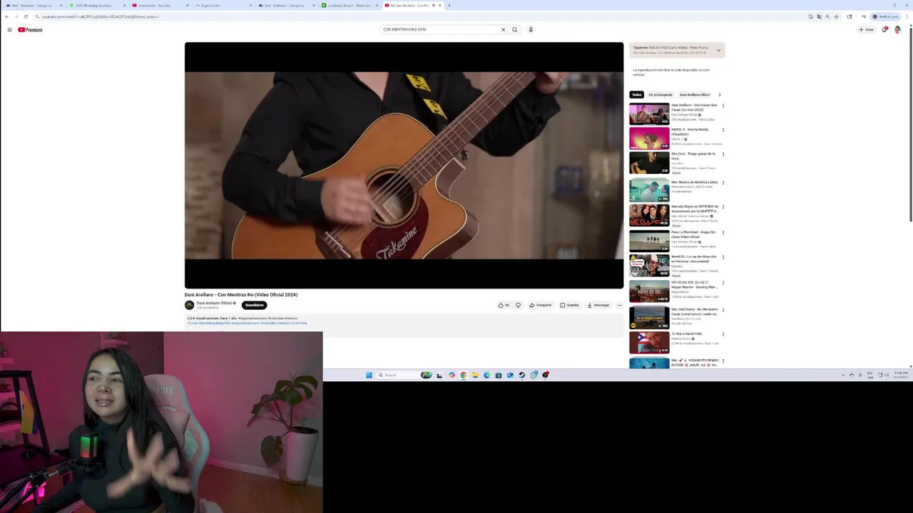Viewport: 913px width, 513px height.
Task: Start voice search with microphone icon
Action: pos(531,29)
